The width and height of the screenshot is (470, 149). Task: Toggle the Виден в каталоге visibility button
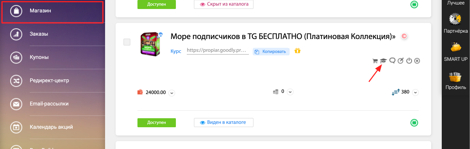pos(224,122)
